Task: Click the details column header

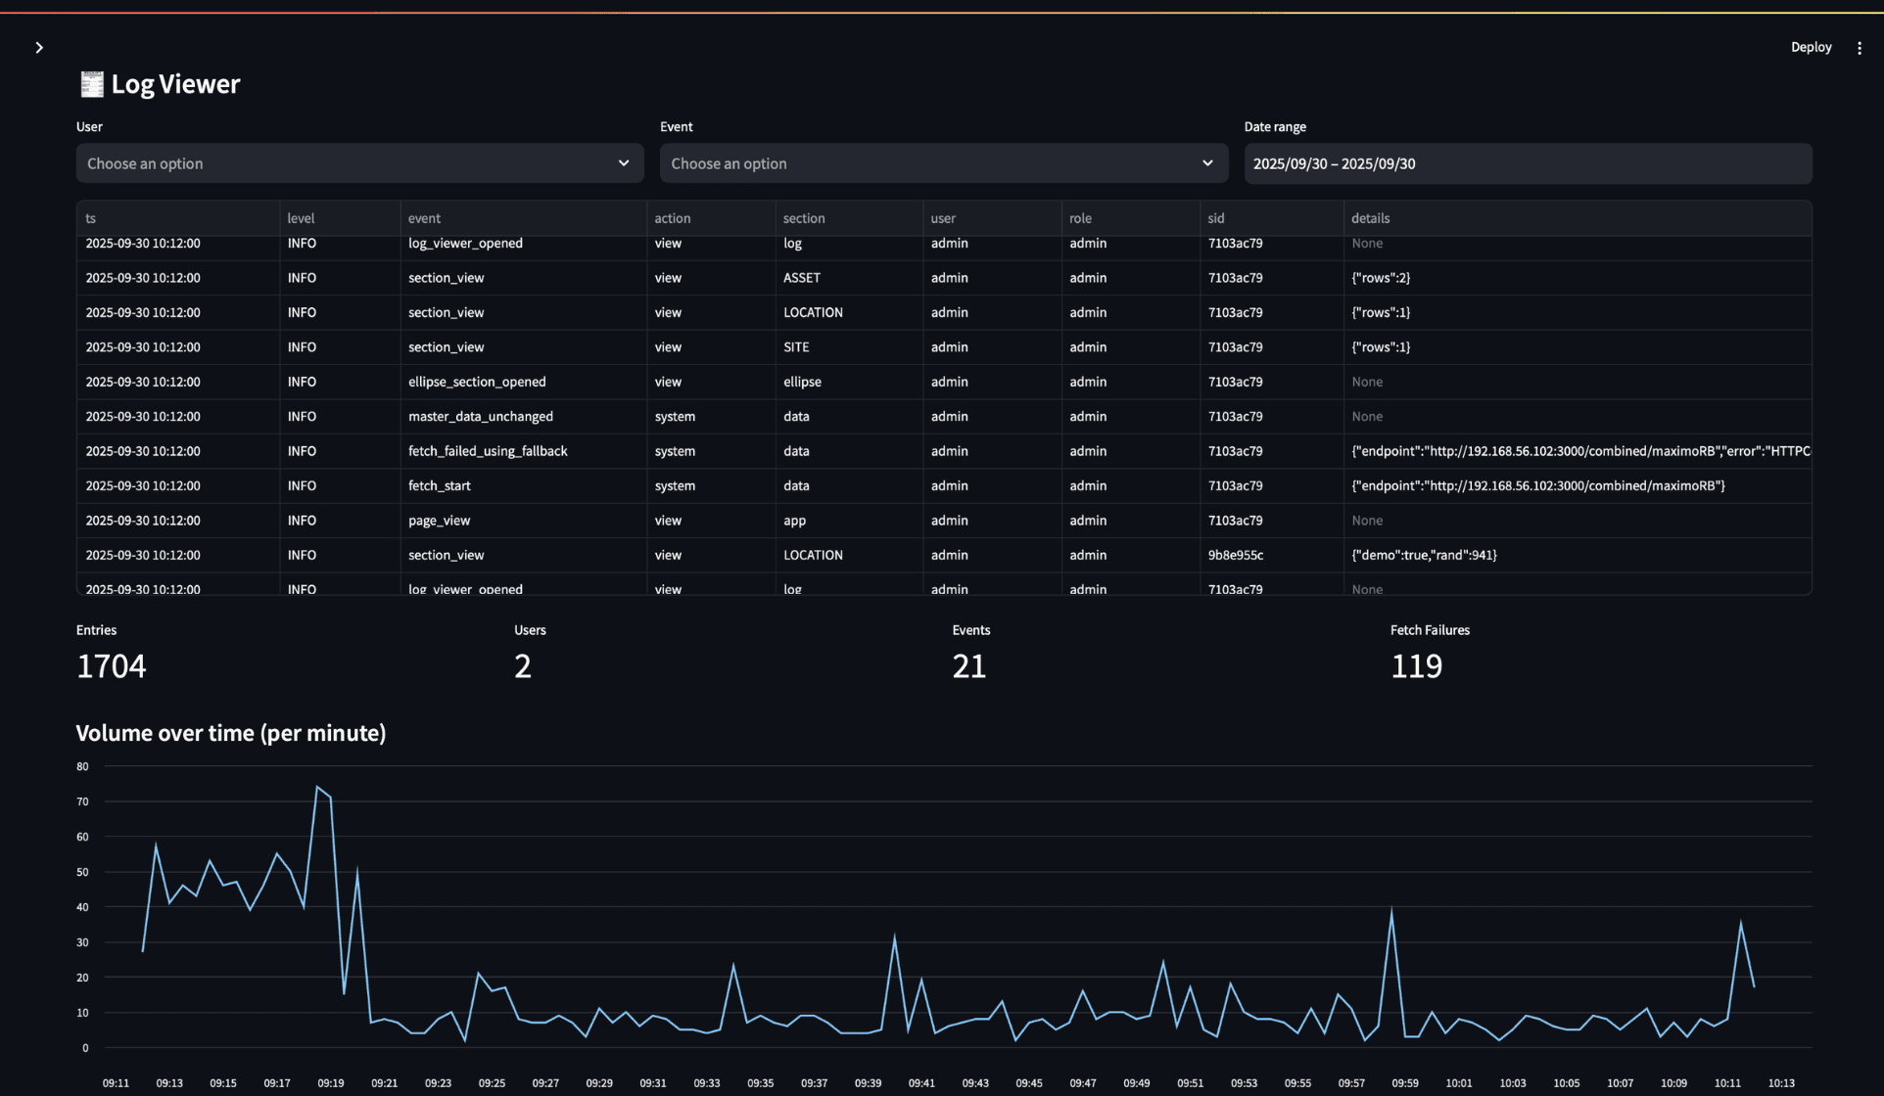Action: click(x=1370, y=218)
